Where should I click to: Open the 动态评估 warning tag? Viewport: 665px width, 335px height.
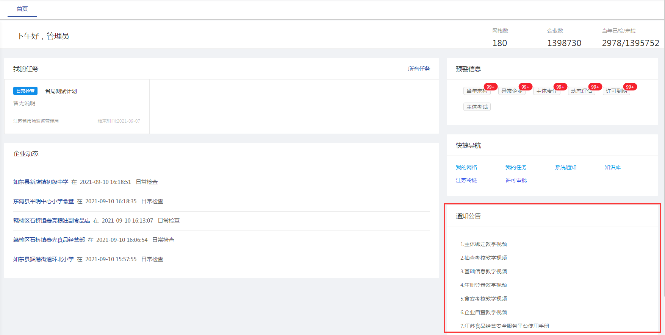[581, 91]
